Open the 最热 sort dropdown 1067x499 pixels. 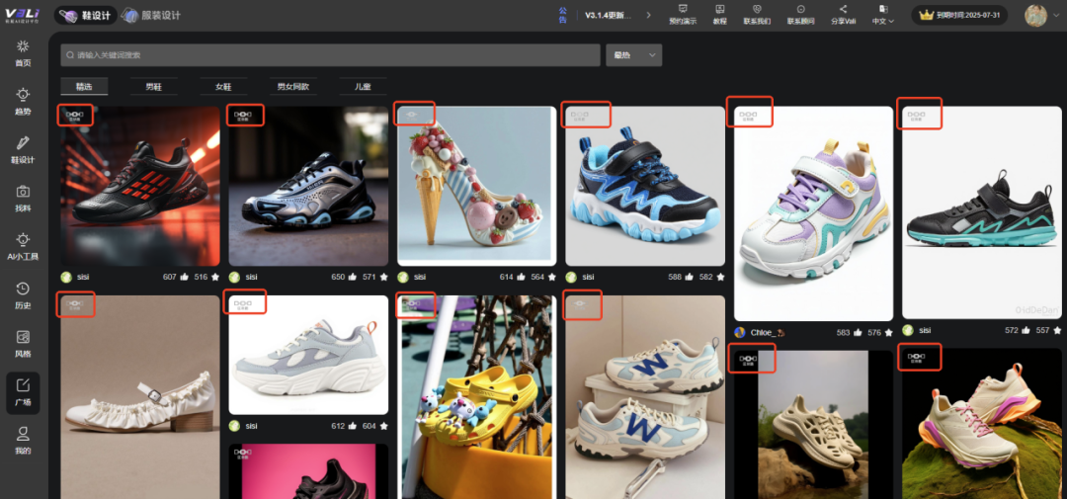coord(633,55)
